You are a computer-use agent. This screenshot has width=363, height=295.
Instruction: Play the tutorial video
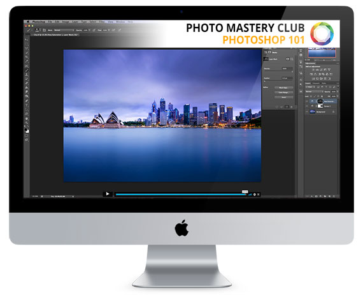point(108,194)
